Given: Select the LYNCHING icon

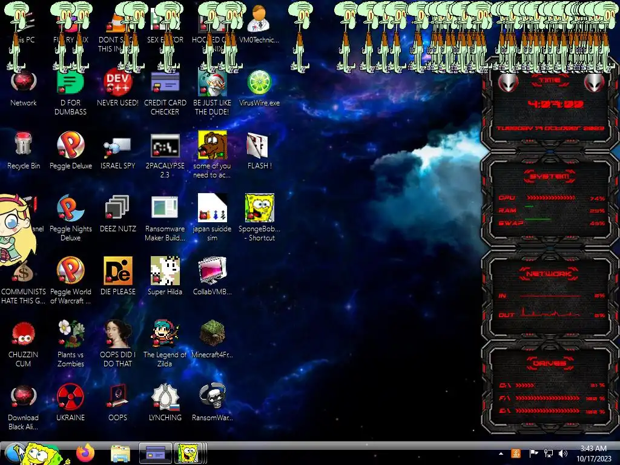Looking at the screenshot, I should pos(165,403).
